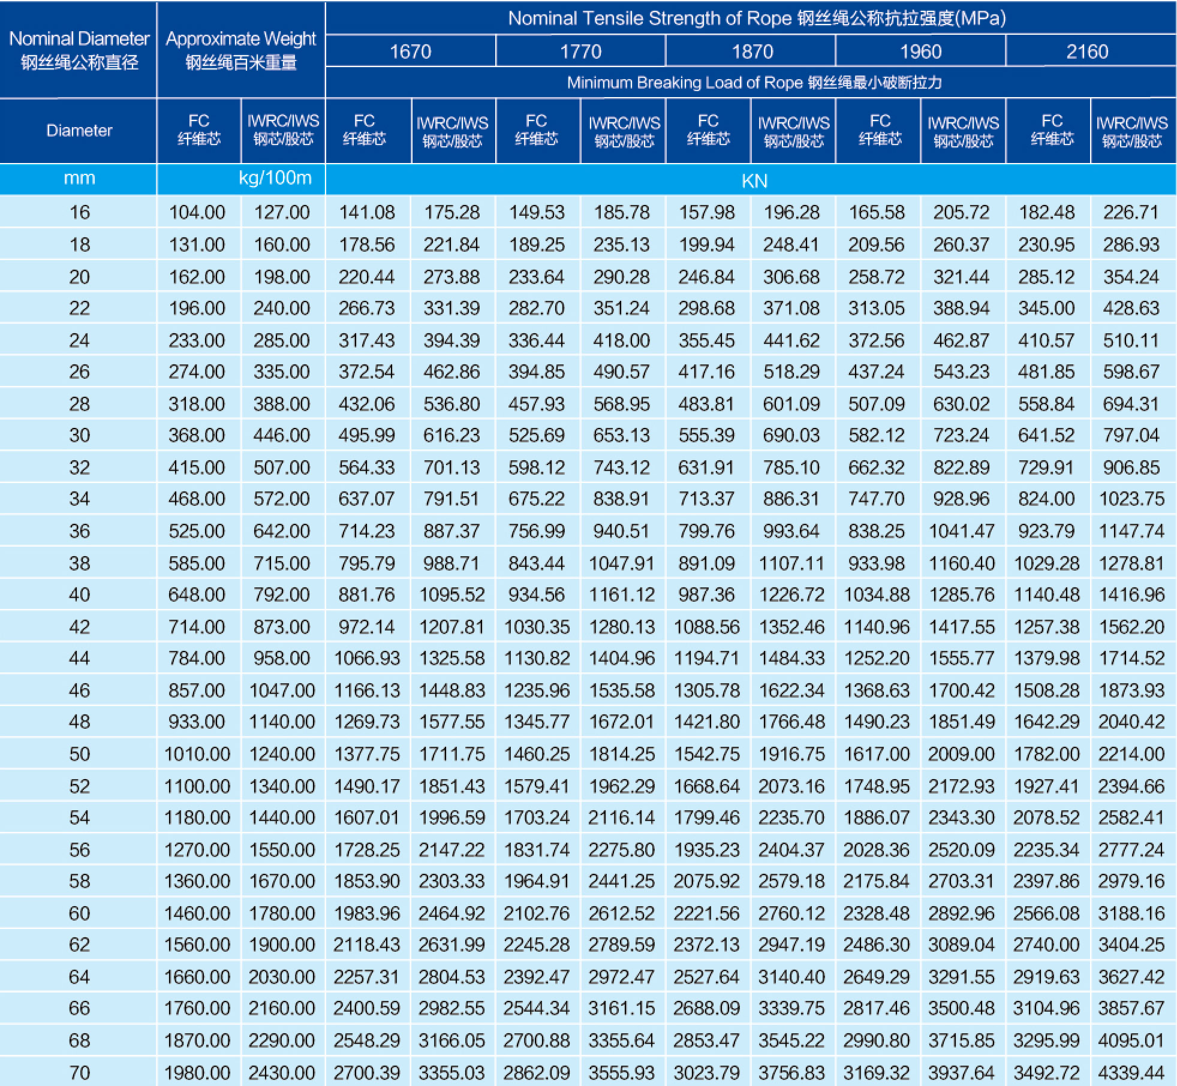Select the 1670 tensile strength column header
The image size is (1177, 1086).
[x=410, y=51]
